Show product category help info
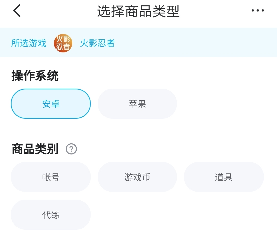277x231 pixels. [x=71, y=149]
